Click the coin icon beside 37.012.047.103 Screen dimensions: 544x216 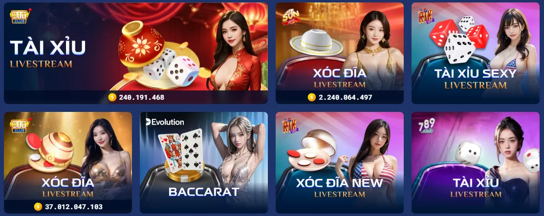tap(38, 207)
